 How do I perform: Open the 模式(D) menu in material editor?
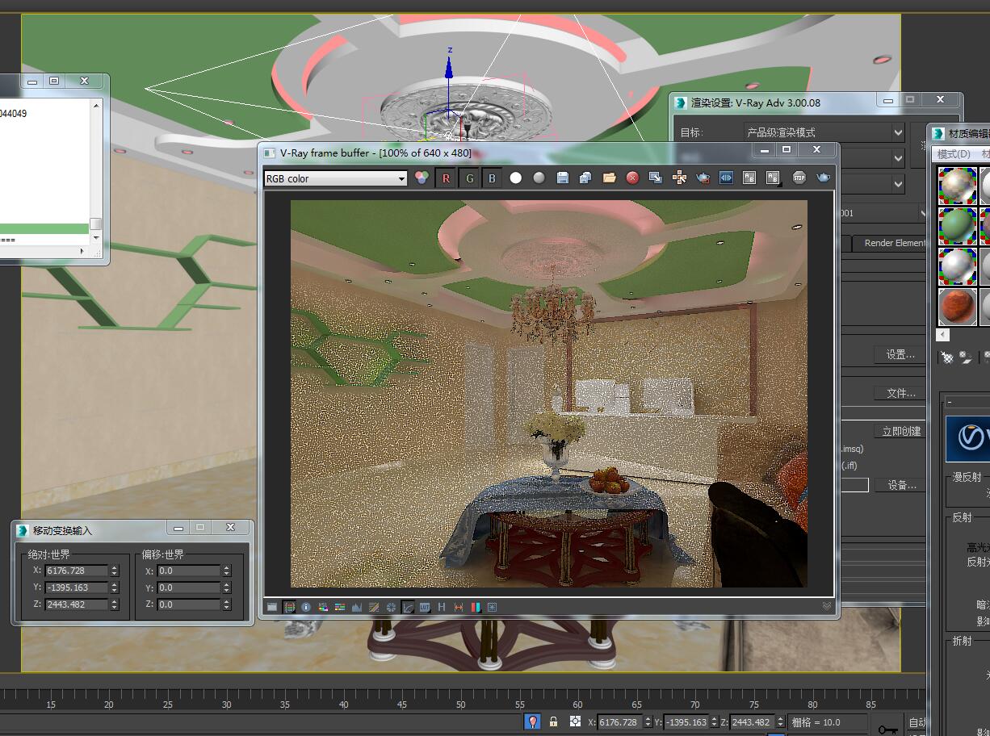point(954,154)
